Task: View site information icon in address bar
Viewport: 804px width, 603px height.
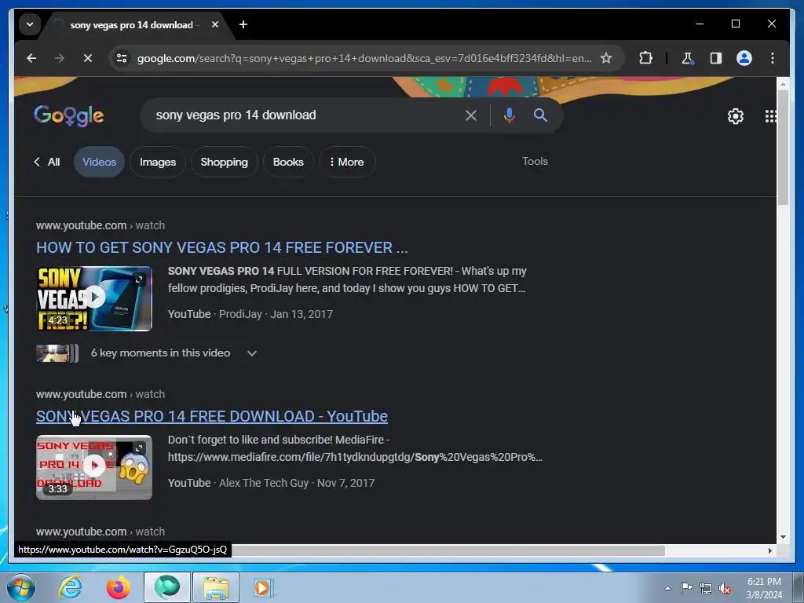Action: [122, 58]
